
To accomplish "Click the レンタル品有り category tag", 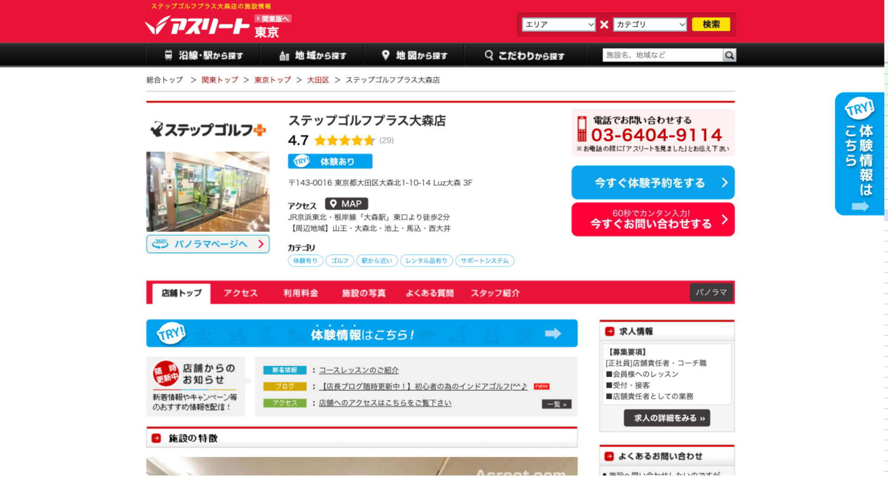I will tap(426, 261).
